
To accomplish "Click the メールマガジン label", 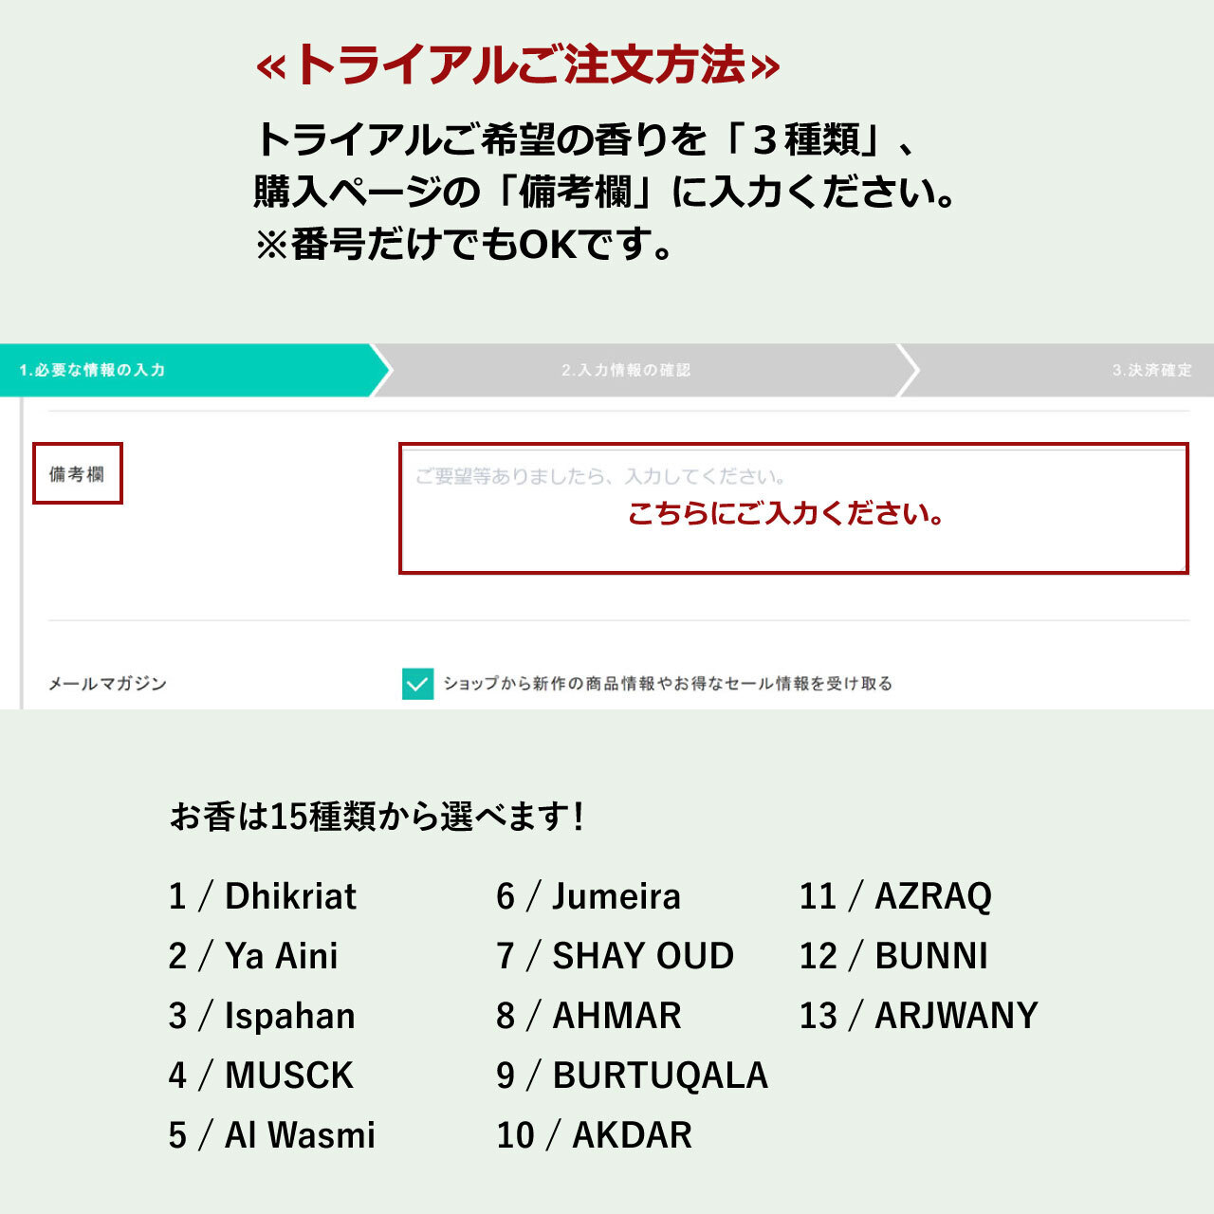I will (107, 683).
